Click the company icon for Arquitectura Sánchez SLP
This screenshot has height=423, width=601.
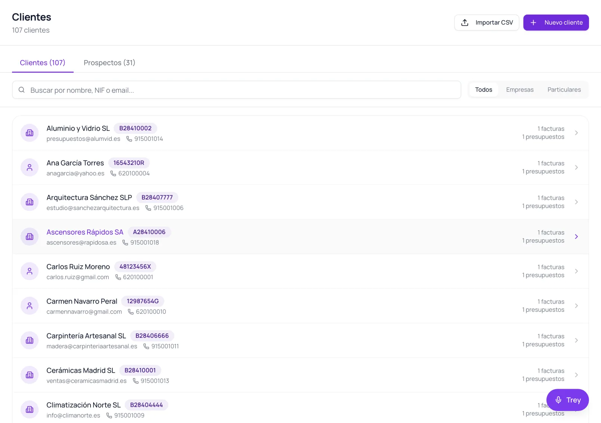coord(30,202)
